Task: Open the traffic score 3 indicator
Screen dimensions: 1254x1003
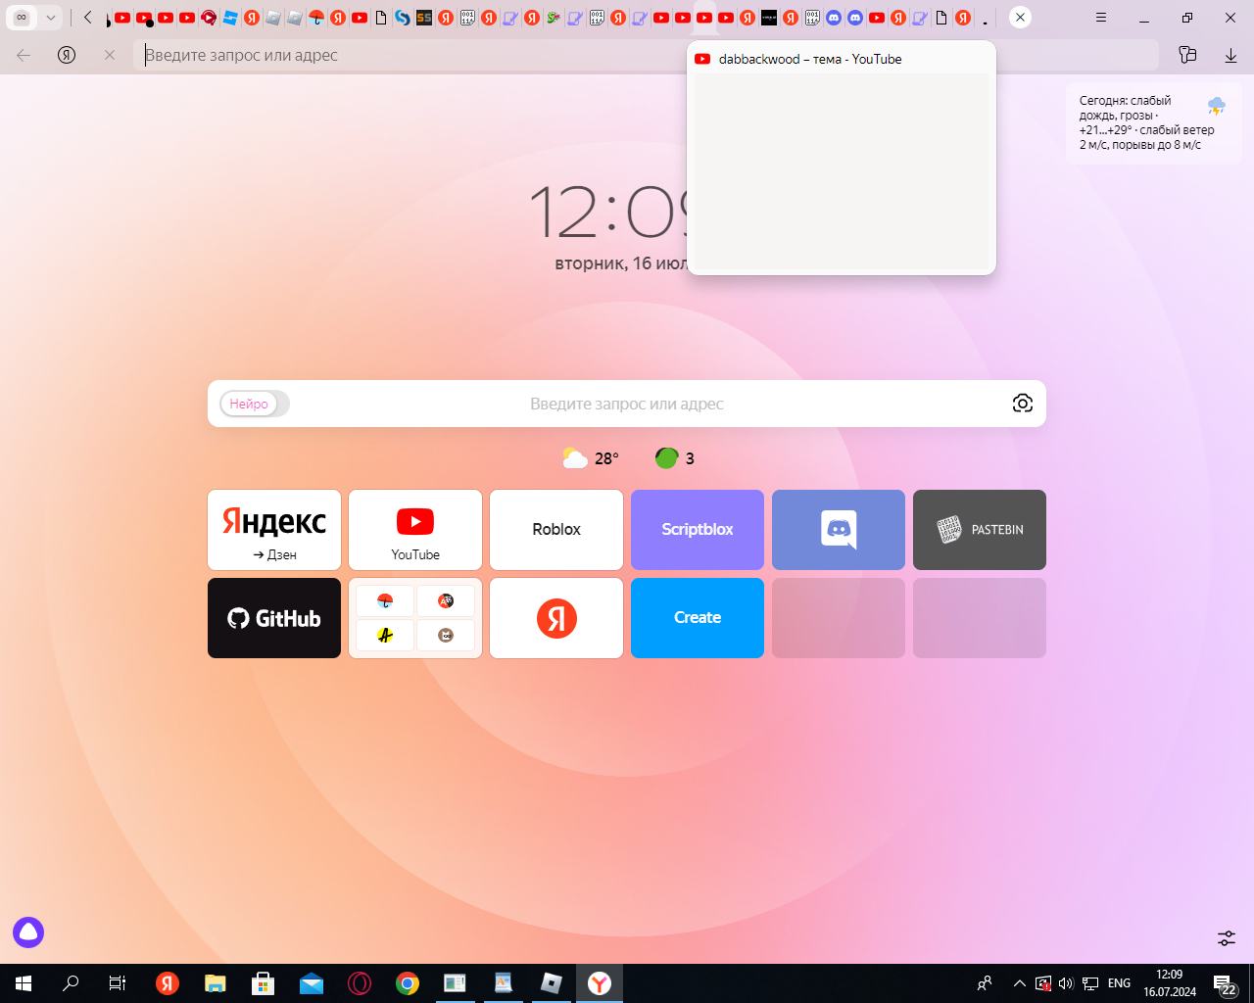Action: pyautogui.click(x=675, y=458)
